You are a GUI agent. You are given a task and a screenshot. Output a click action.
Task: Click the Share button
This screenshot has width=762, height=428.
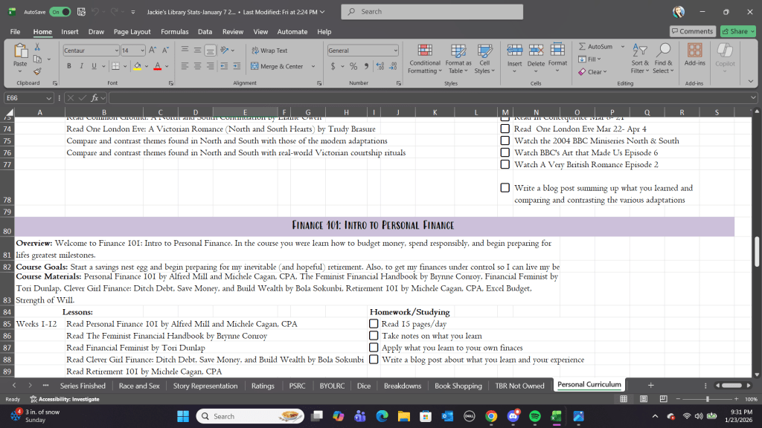tap(738, 31)
